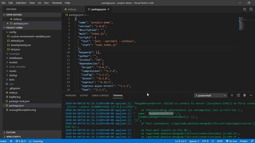
Task: Switch to the Debug Console tab
Action: (x=100, y=95)
